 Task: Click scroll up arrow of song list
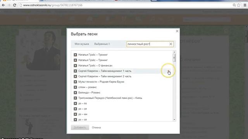(174, 52)
